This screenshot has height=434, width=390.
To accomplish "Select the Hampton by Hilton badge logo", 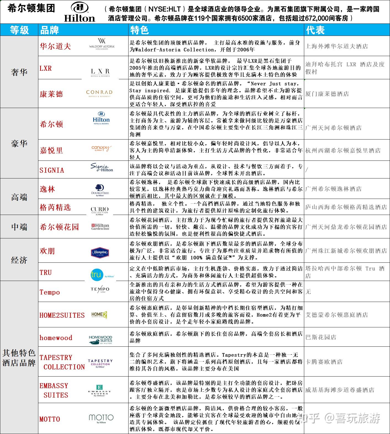I will (x=100, y=252).
